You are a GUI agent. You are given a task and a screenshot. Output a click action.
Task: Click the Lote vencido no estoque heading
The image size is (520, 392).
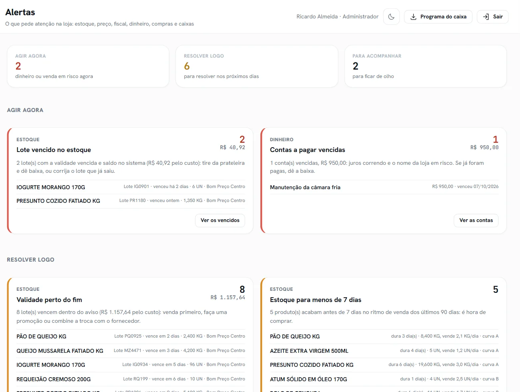point(54,150)
